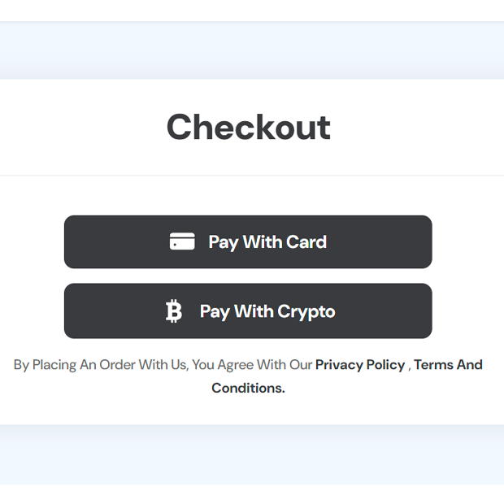
Task: Click the Checkout heading
Action: (249, 128)
